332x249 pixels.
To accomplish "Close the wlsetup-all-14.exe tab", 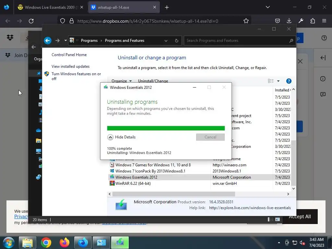I will [155, 7].
